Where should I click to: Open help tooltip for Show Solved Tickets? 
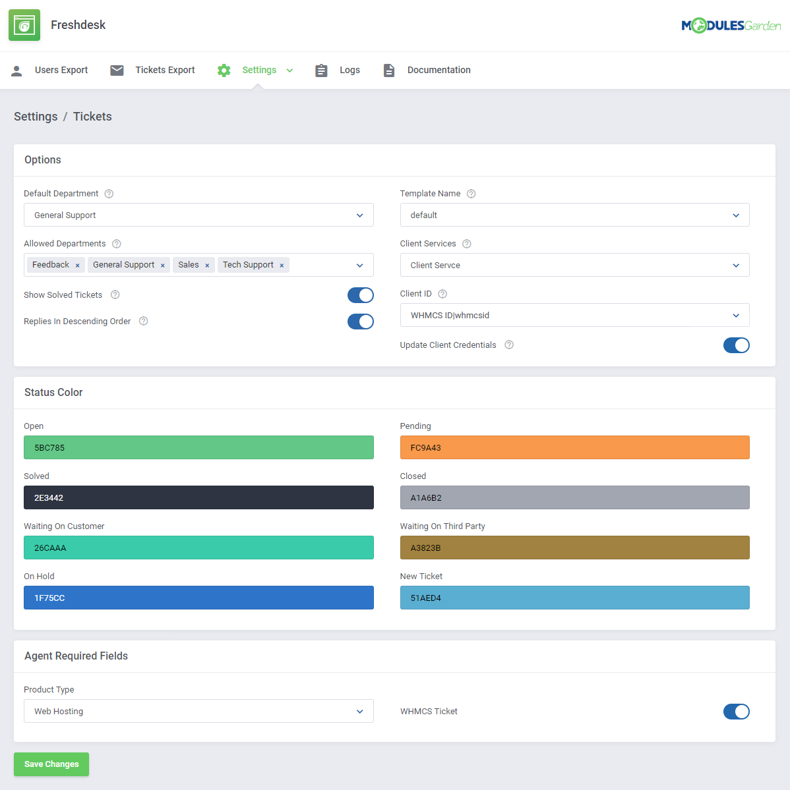115,295
